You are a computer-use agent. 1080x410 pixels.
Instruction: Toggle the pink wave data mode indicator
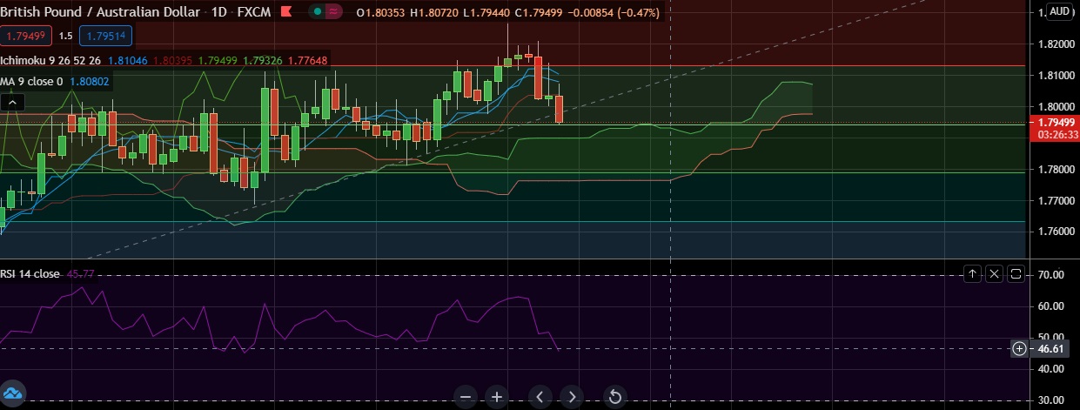coord(334,13)
